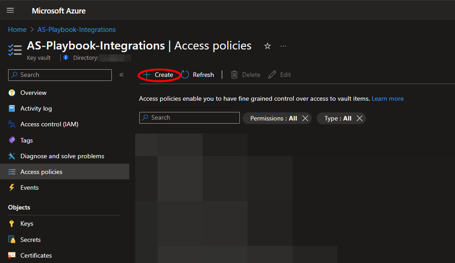
Task: Open the Permissions : All filter
Action: tap(274, 118)
